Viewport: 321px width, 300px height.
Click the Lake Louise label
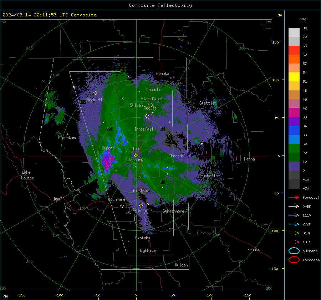27,175
